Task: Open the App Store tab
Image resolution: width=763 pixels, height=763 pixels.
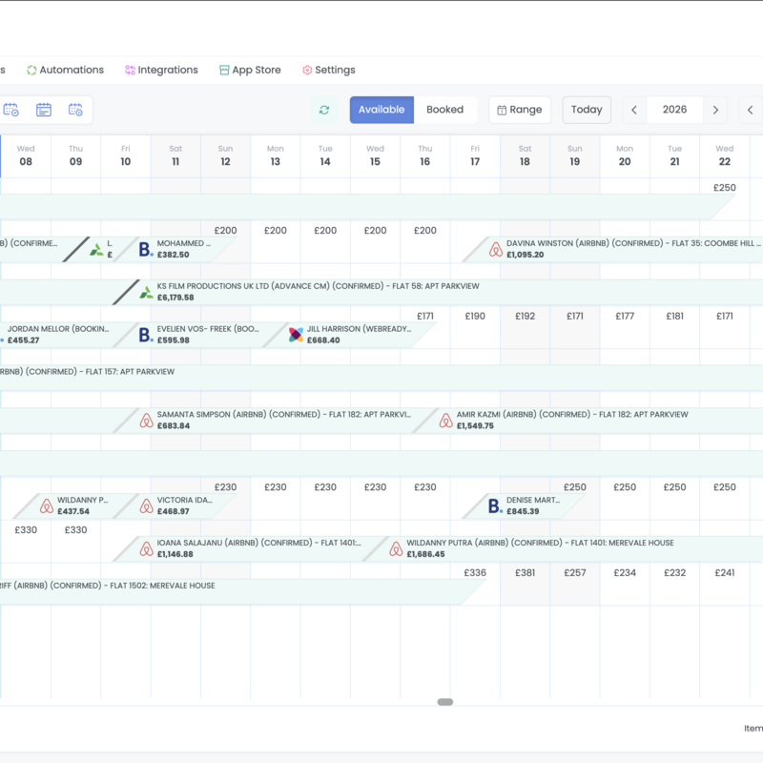Action: pos(250,70)
